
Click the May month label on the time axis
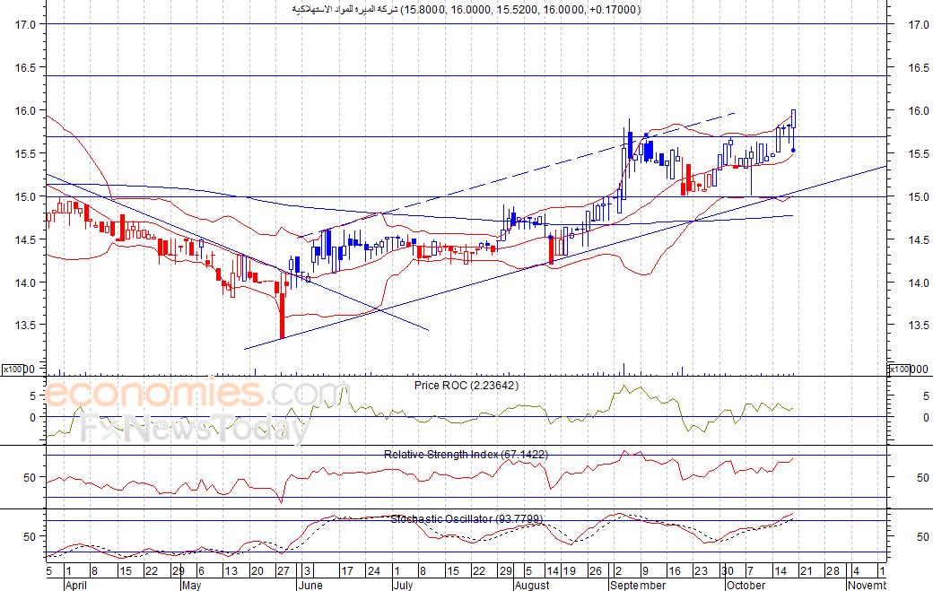191,585
